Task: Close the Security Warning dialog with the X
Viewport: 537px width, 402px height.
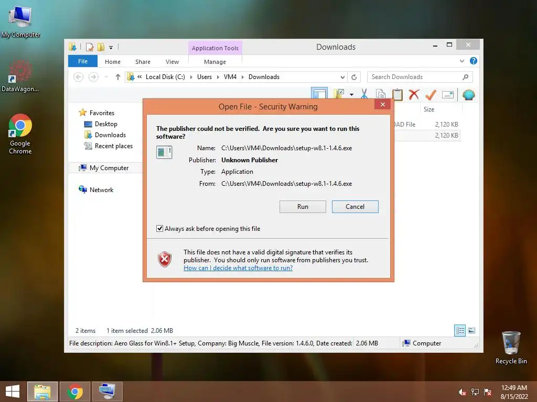Action: tap(382, 105)
